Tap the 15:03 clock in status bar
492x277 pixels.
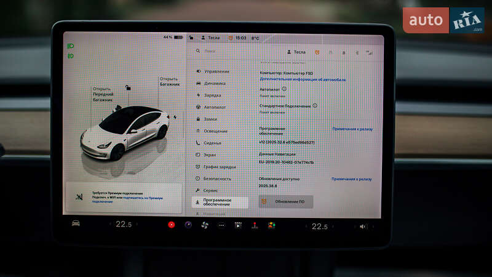(241, 38)
